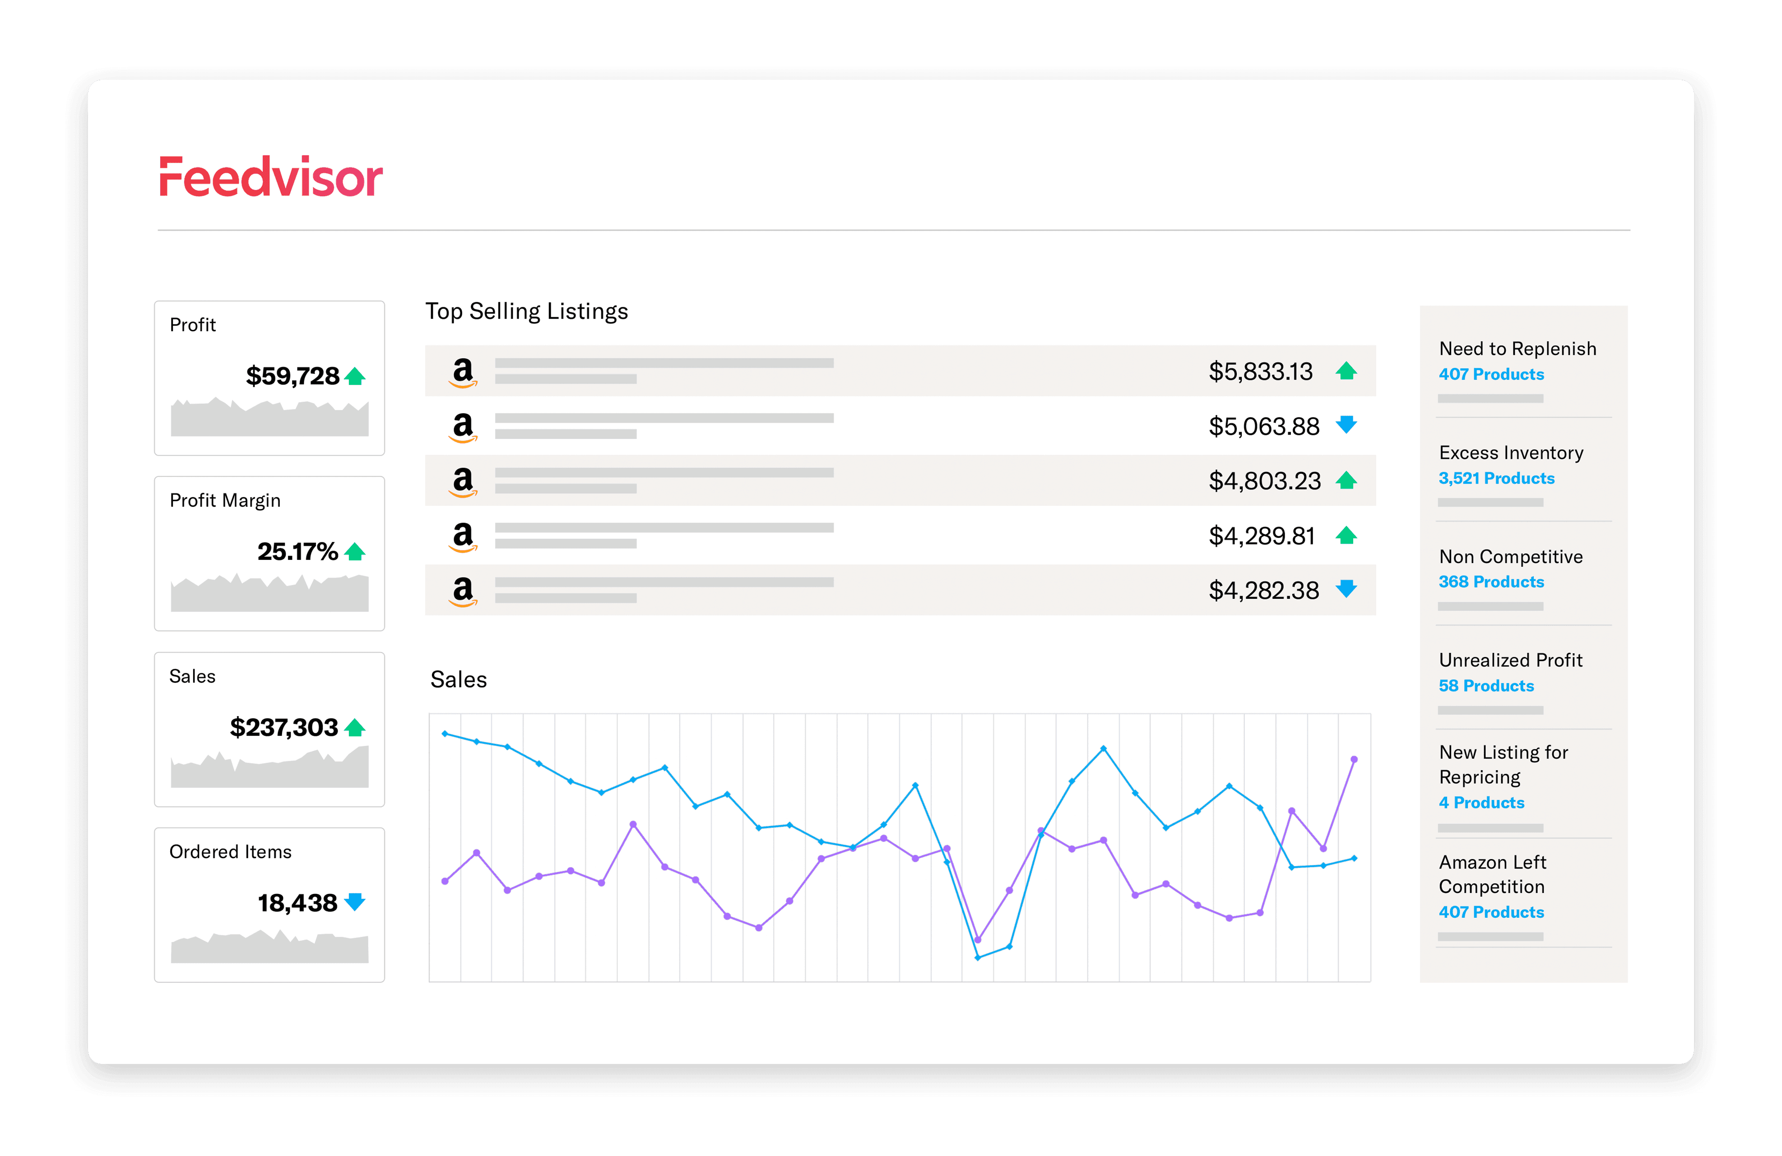Click the first blue data point in Sales chart

pyautogui.click(x=445, y=733)
